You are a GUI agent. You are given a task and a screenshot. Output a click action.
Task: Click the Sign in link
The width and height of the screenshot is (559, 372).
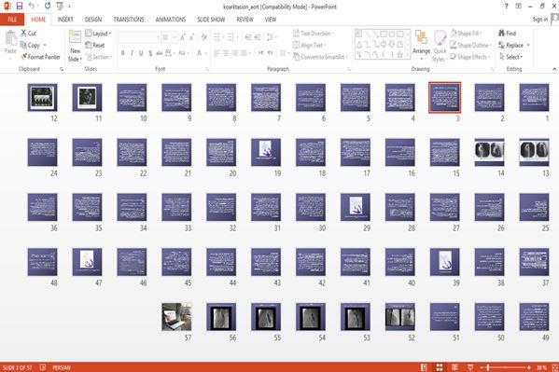[x=540, y=20]
